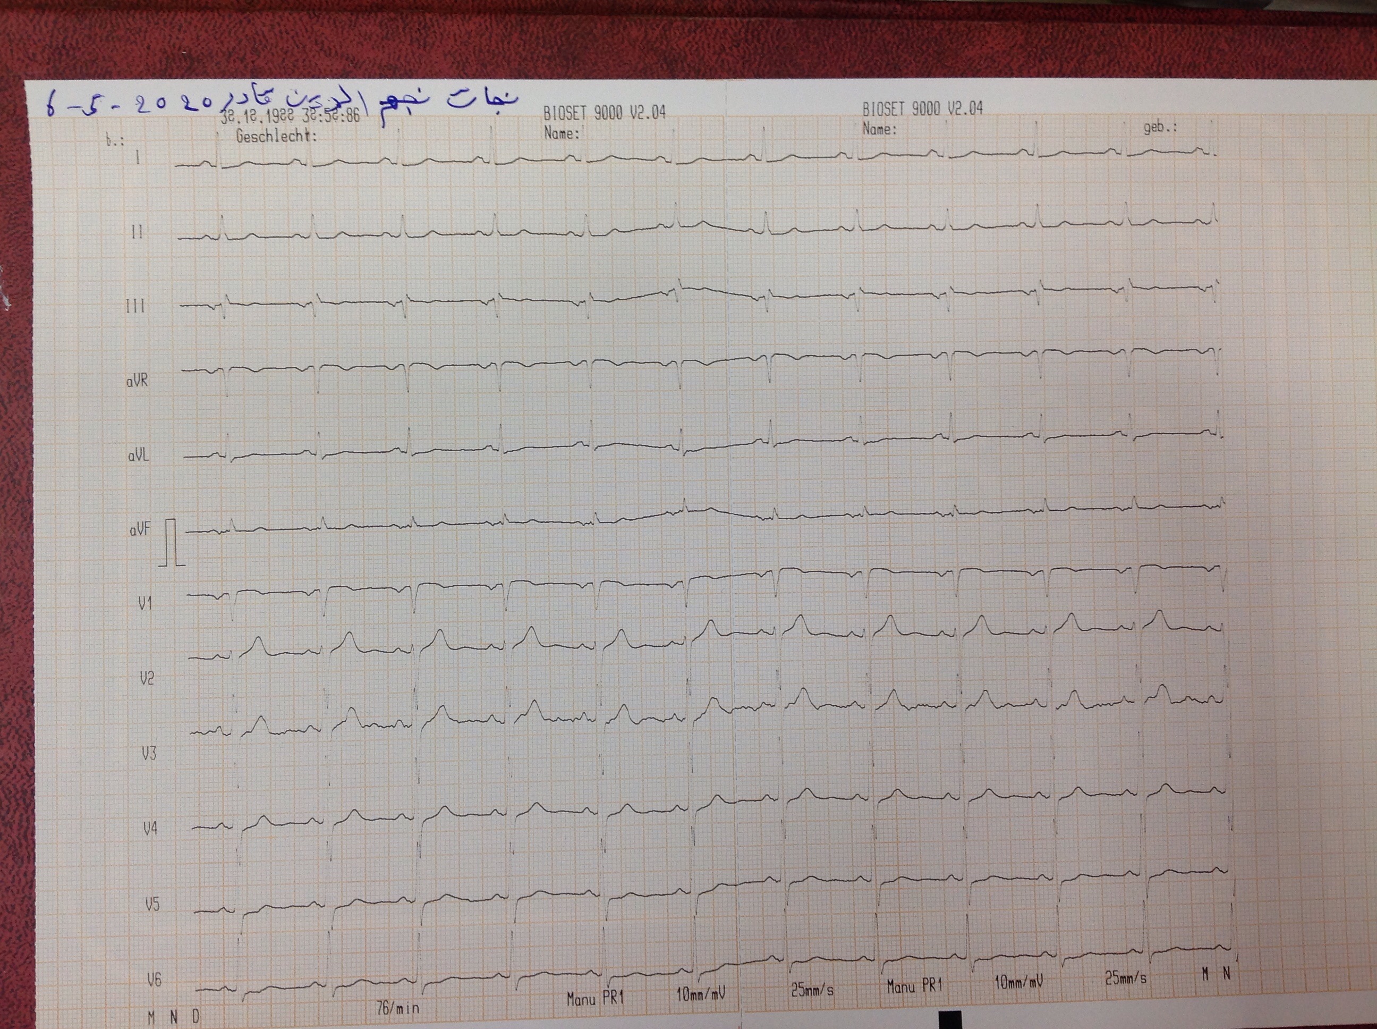Click the V3 lead label
1377x1029 pixels.
(149, 754)
